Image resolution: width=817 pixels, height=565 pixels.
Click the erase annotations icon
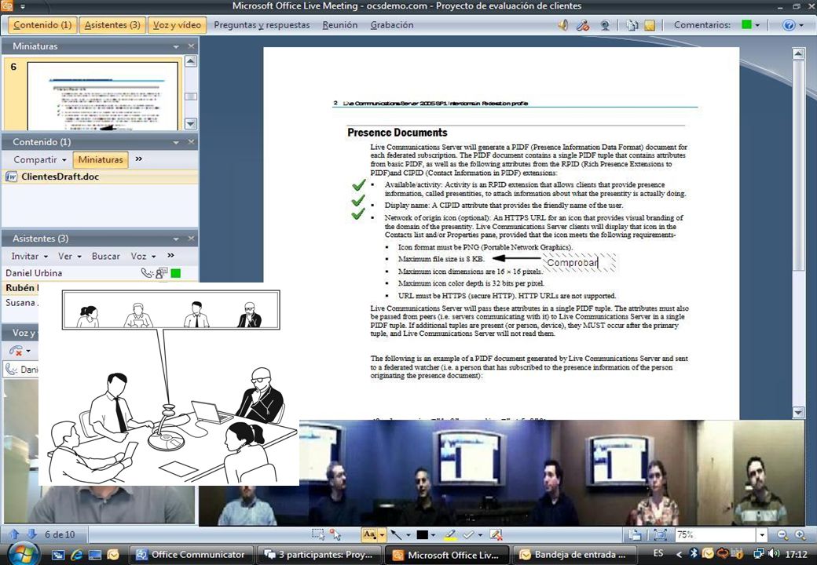click(x=496, y=534)
